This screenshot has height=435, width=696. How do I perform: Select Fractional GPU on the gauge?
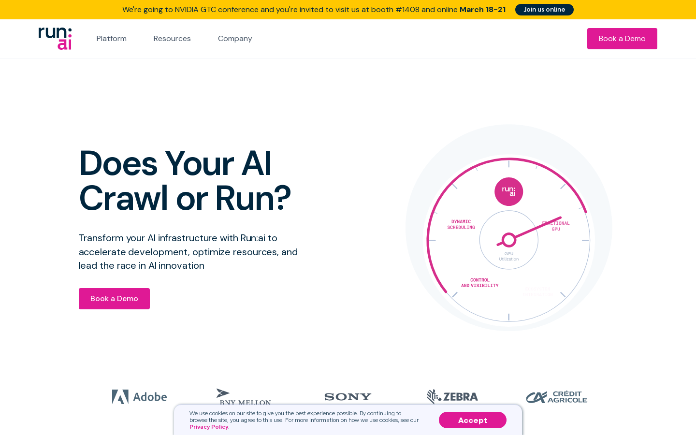tap(555, 226)
